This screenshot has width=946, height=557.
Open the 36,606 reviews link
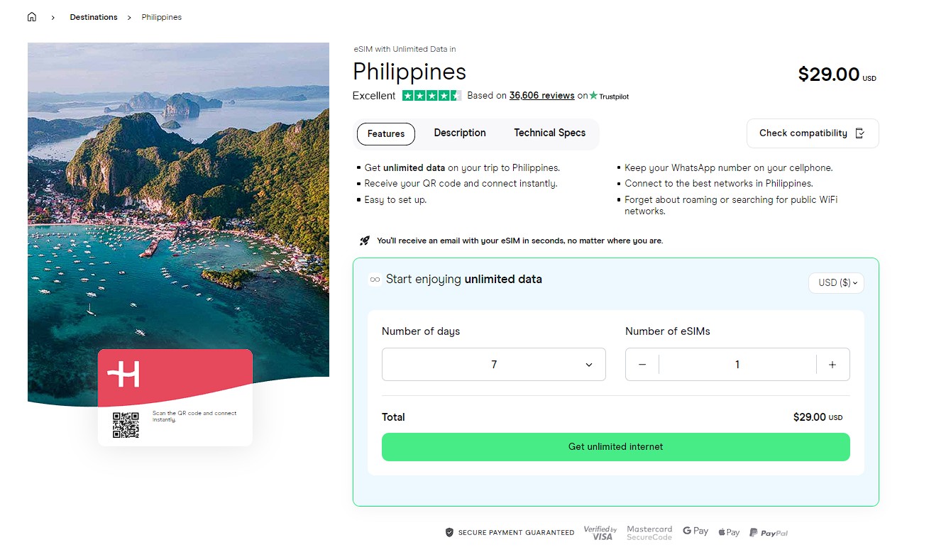[x=541, y=96]
